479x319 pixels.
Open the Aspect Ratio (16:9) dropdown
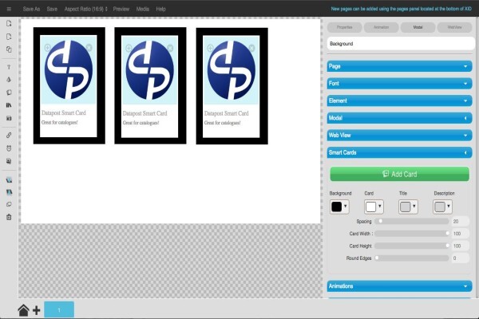point(86,9)
